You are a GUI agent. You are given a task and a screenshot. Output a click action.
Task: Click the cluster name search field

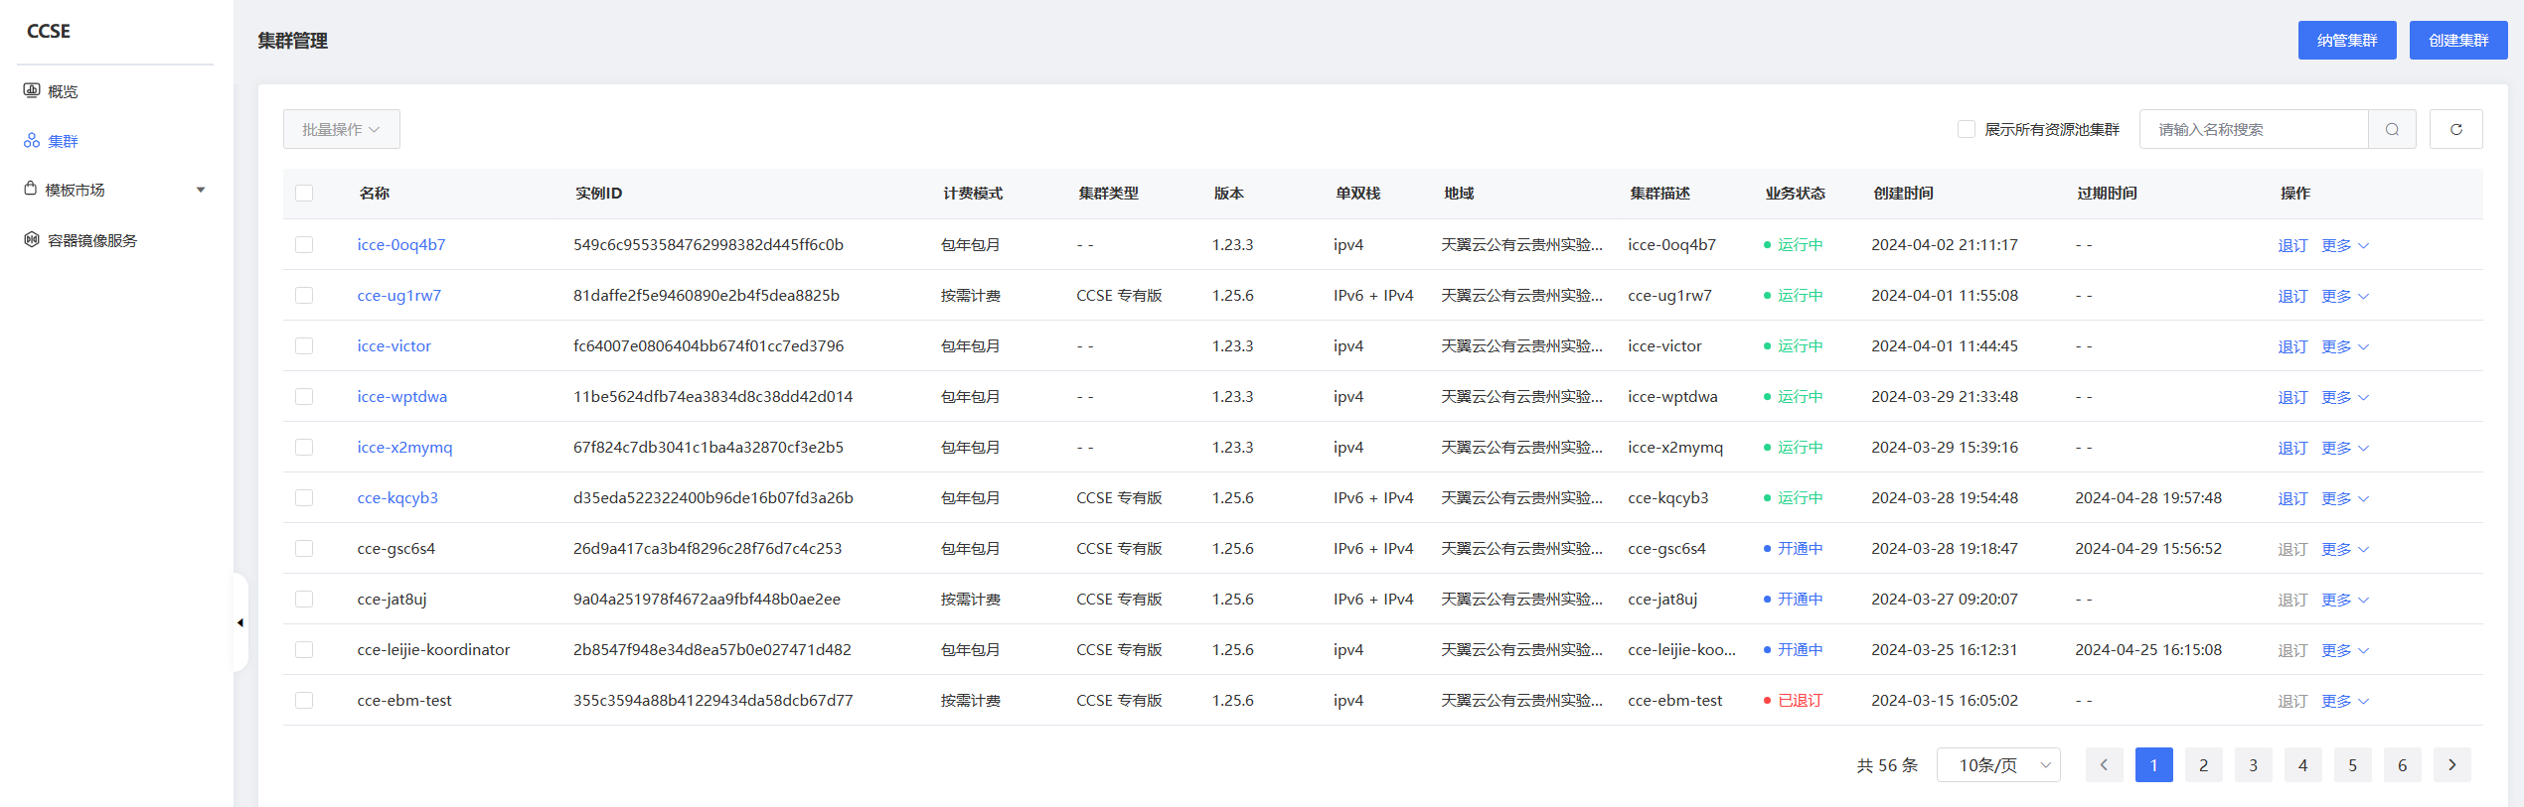coord(2254,129)
